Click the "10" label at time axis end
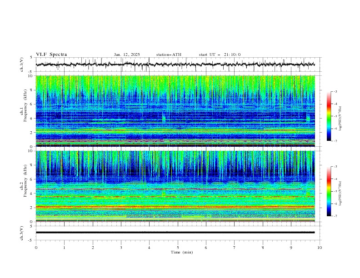Image resolution: width=360 pixels, height=278 pixels. tap(320, 248)
